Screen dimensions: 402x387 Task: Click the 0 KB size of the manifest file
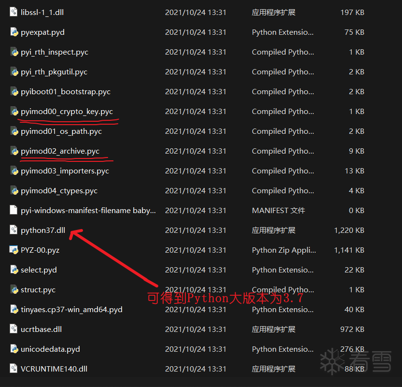tap(356, 211)
